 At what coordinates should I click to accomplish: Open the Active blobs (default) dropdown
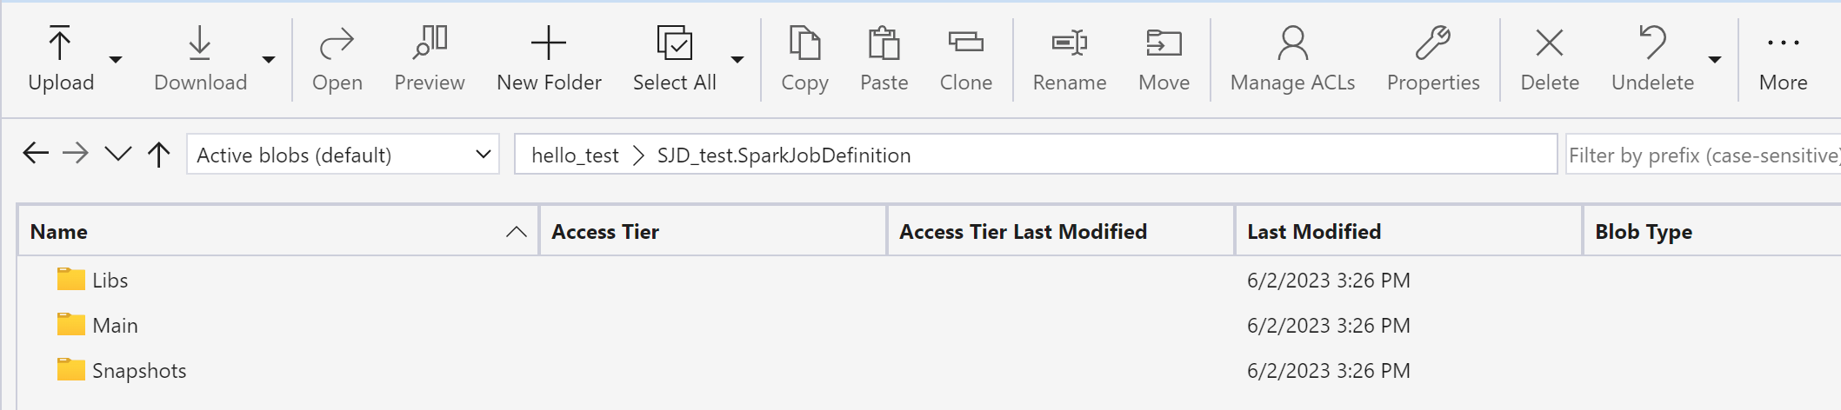343,155
